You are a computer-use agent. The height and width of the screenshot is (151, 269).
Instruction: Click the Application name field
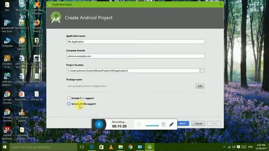pos(135,42)
